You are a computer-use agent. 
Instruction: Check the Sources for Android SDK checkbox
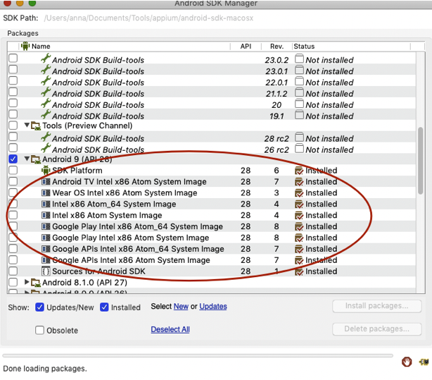[13, 271]
